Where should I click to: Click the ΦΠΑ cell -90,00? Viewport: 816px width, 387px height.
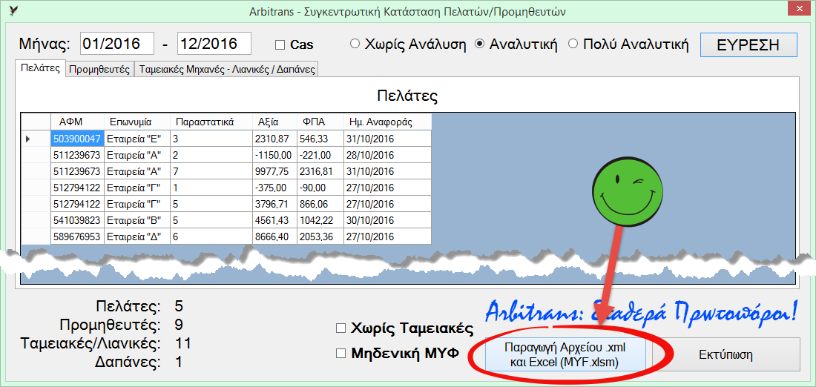point(320,188)
